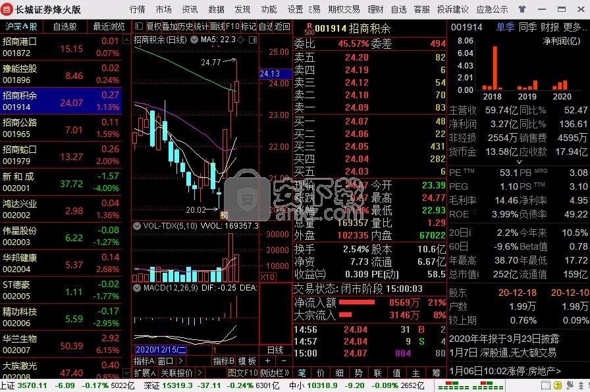Select the 同季 financial view

527,27
